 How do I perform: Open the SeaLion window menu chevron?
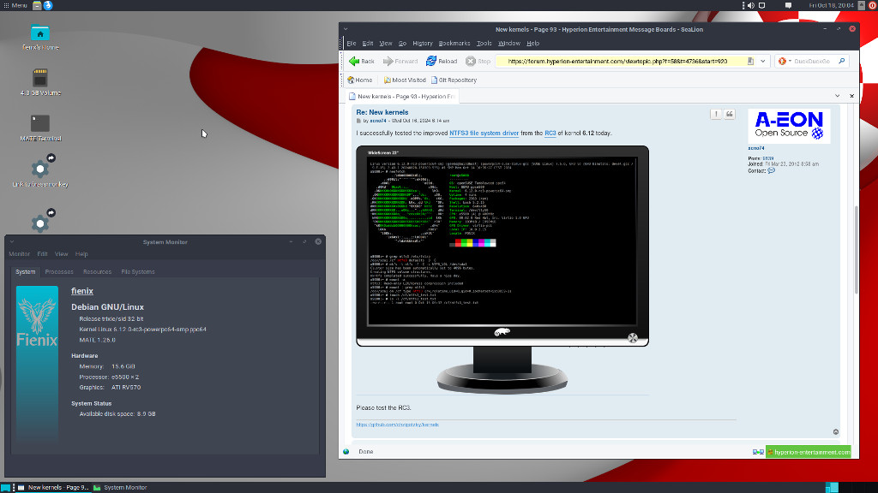click(x=346, y=29)
